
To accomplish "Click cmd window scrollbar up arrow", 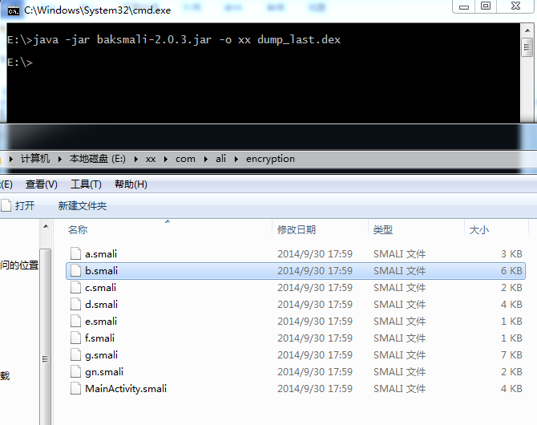I will [x=527, y=30].
